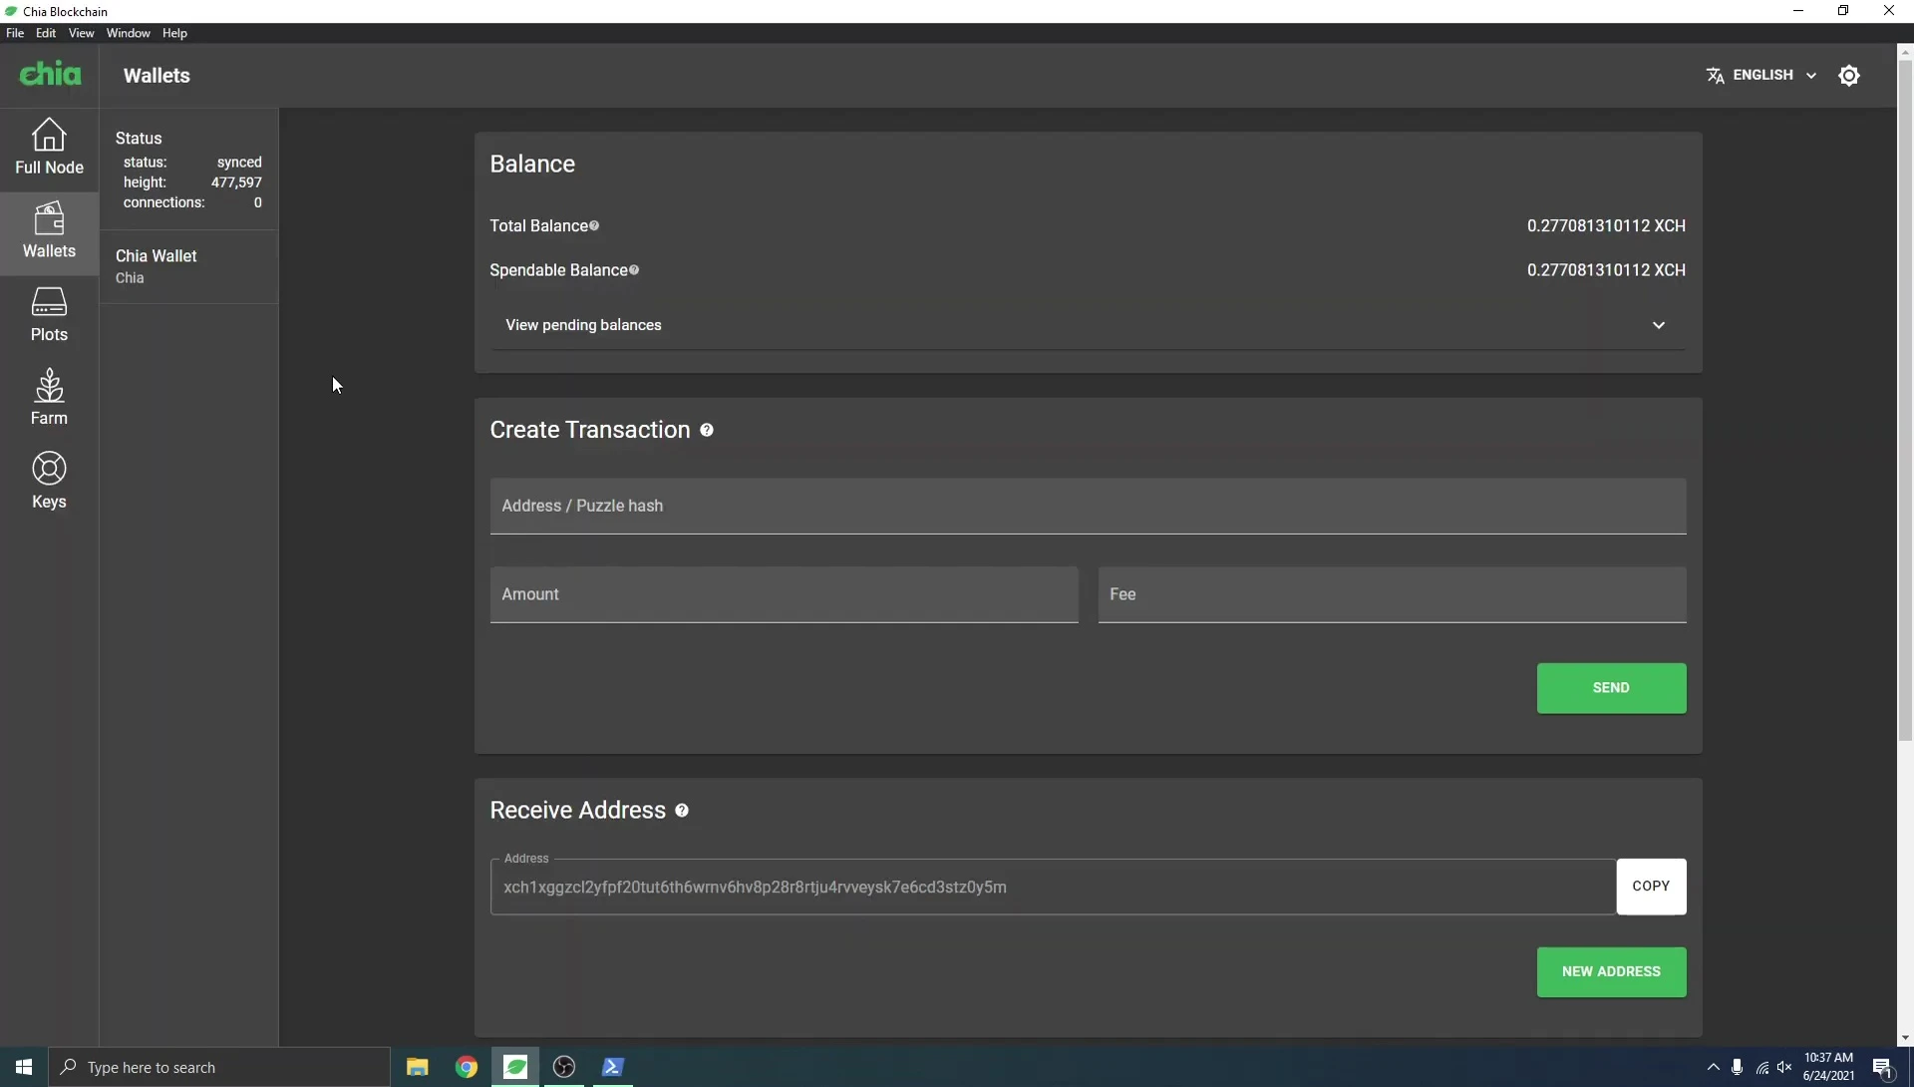Click the SEND button
1914x1087 pixels.
[1611, 688]
